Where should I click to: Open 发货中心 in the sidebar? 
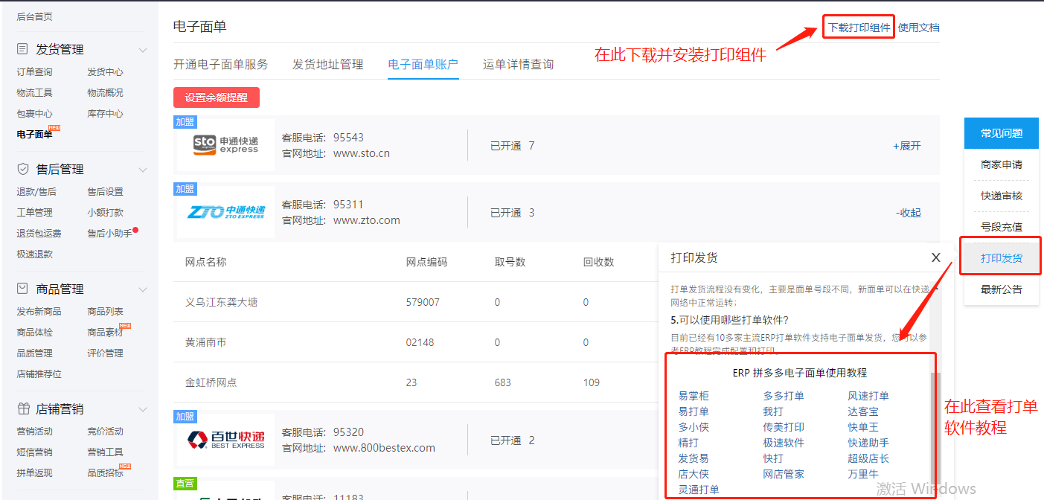pyautogui.click(x=105, y=72)
